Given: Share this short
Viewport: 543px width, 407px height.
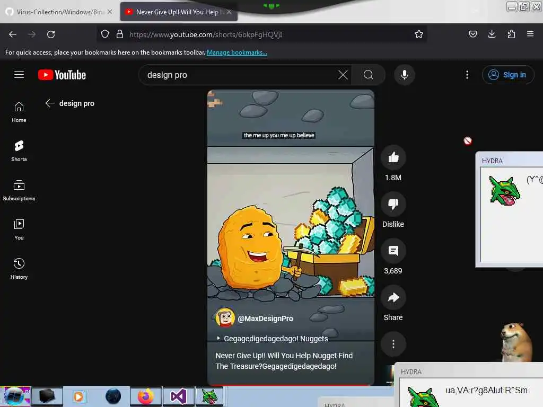Looking at the screenshot, I should point(393,298).
